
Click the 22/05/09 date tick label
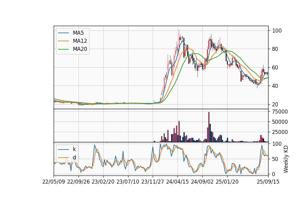coord(54,182)
